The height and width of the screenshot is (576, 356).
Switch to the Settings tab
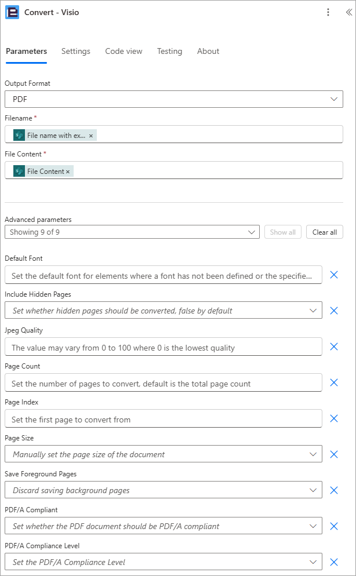[76, 51]
